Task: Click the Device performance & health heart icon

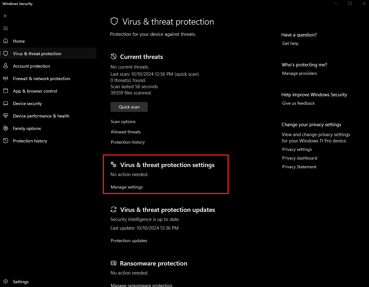Action: click(6, 116)
